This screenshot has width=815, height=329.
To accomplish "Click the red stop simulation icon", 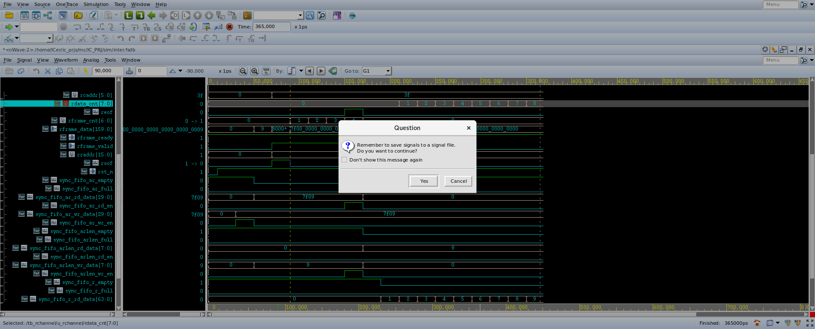I will [230, 27].
